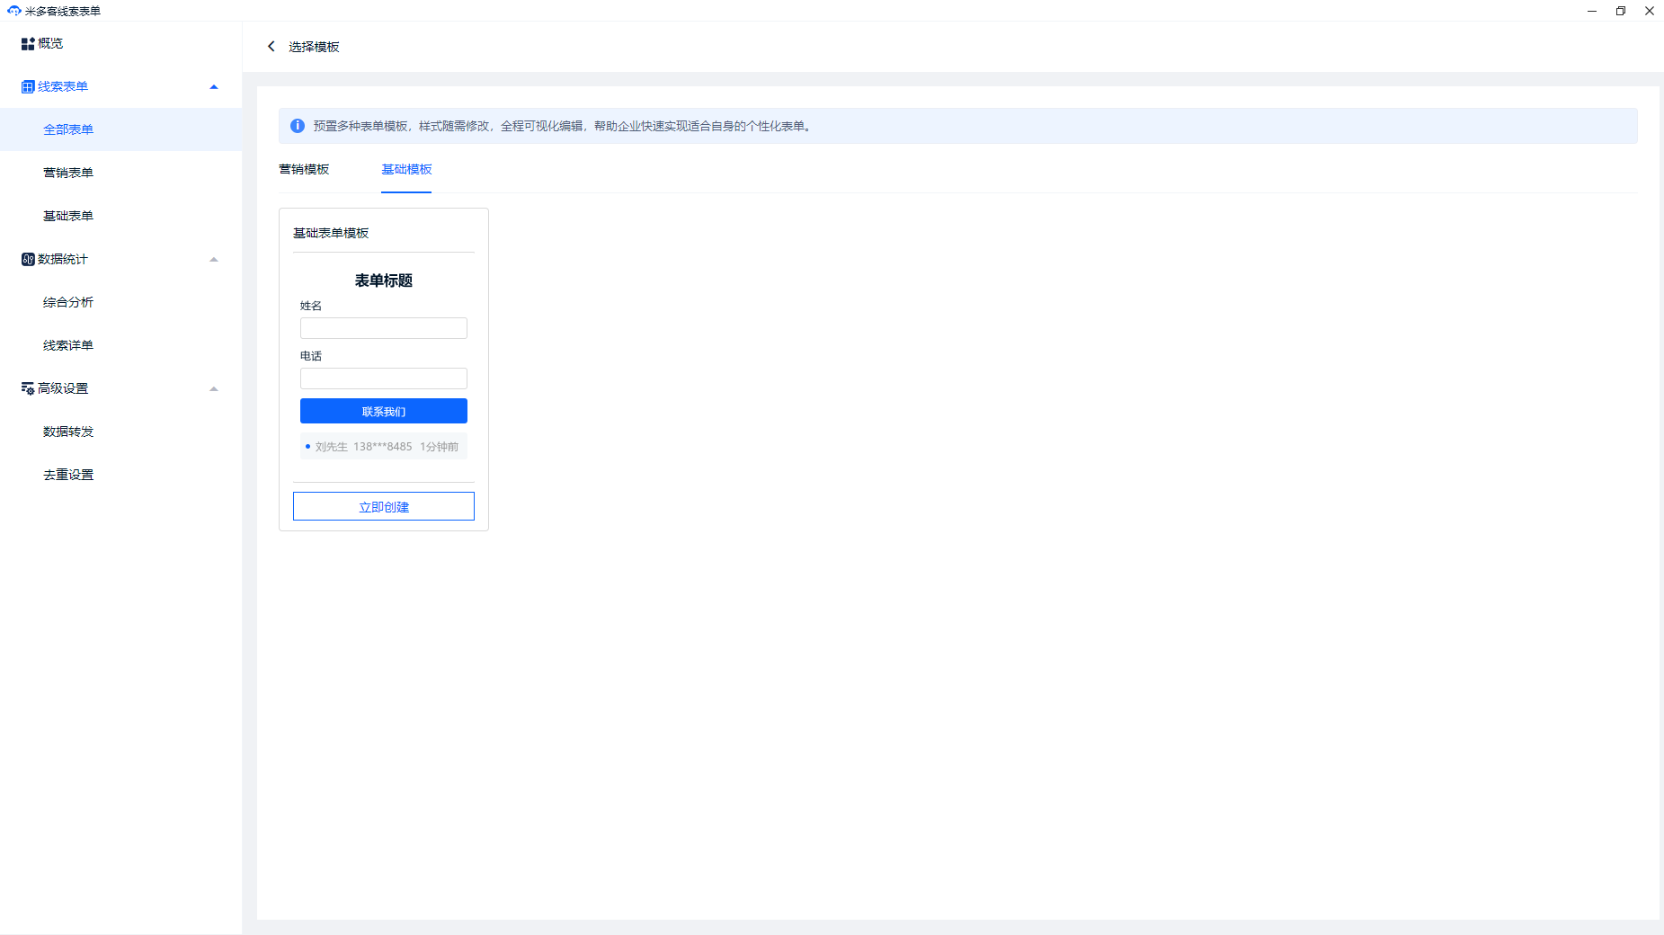Restore down the application window

point(1621,11)
